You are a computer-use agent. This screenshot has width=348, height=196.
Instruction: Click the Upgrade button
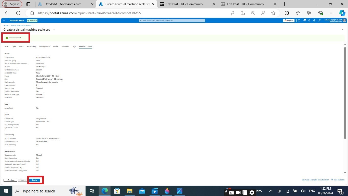pos(32,20)
